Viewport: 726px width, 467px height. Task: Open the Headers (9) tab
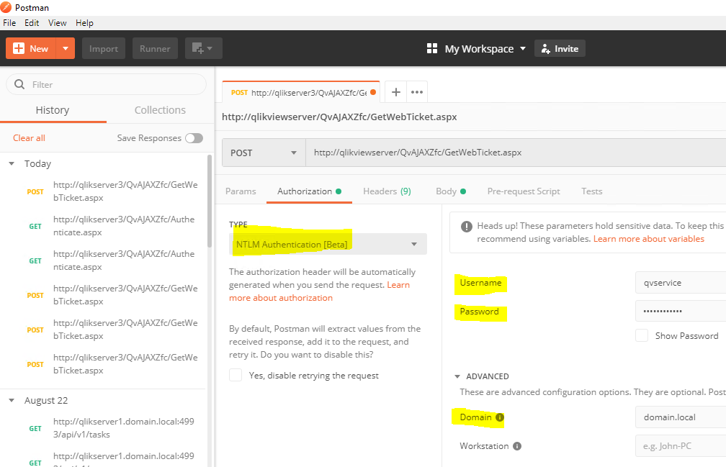[387, 191]
